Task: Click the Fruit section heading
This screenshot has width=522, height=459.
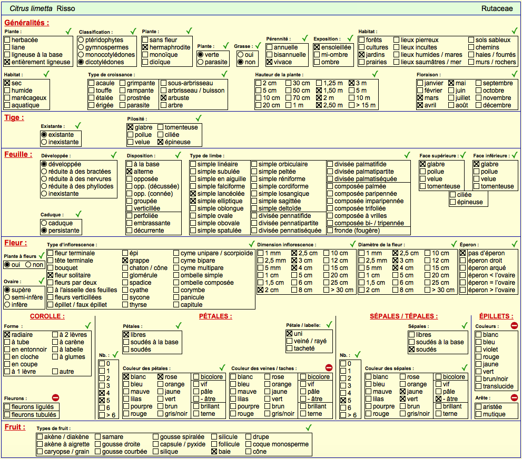Action: tap(15, 427)
